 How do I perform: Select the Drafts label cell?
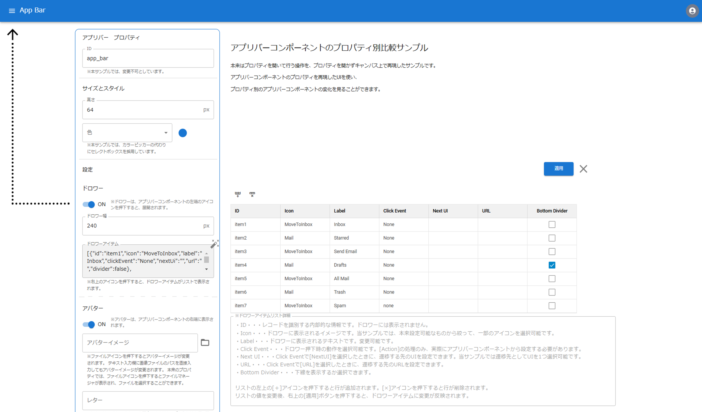(354, 265)
